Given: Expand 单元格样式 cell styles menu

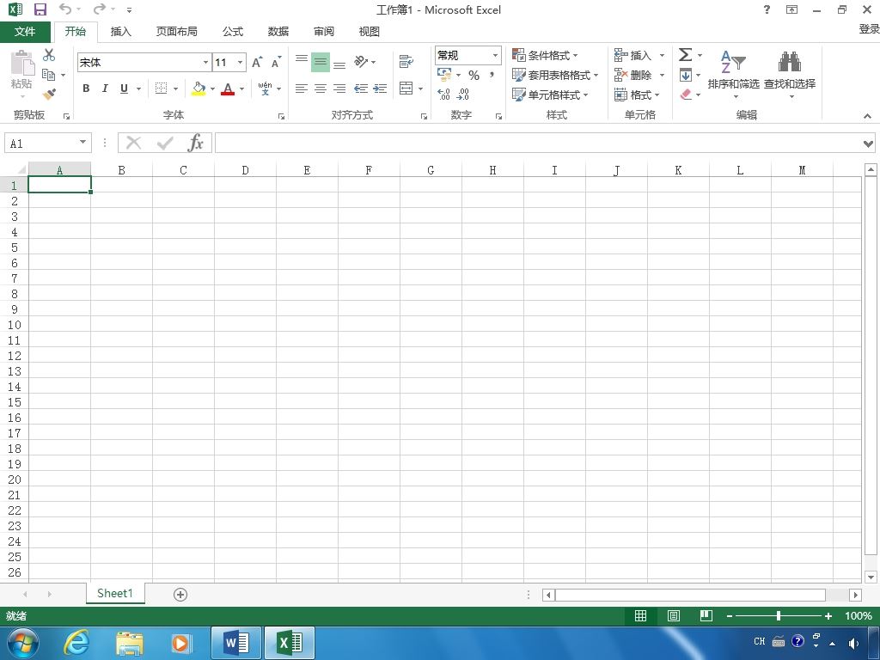Looking at the screenshot, I should click(x=550, y=95).
